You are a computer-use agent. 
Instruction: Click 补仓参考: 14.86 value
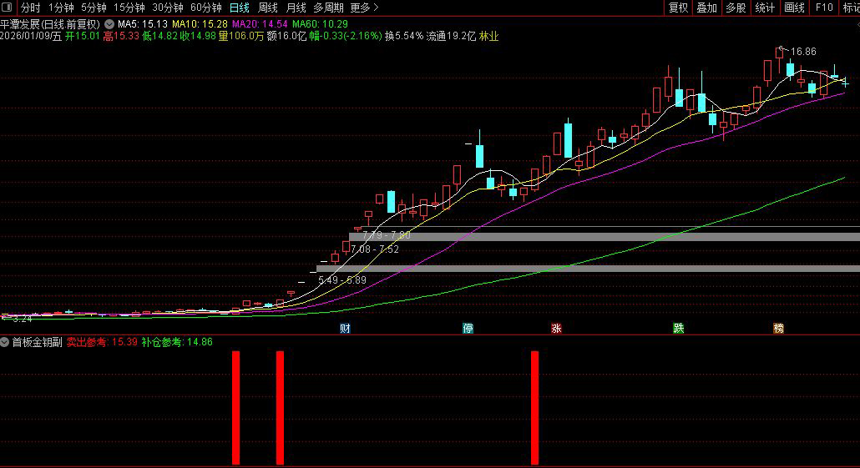pyautogui.click(x=177, y=342)
